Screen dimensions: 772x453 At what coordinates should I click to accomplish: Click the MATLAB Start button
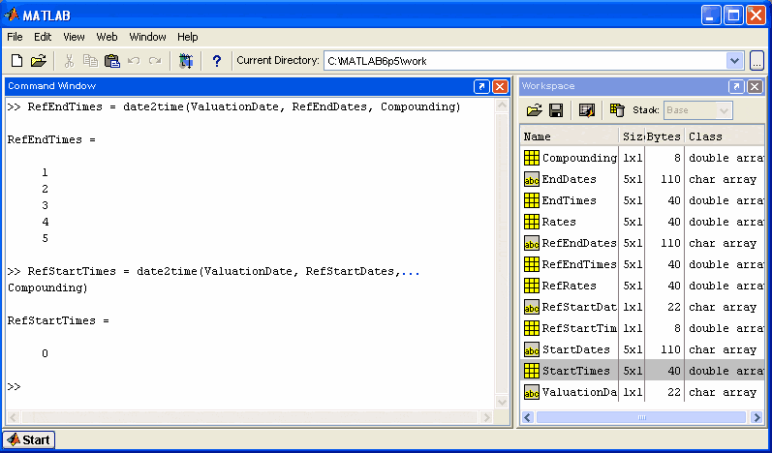[x=29, y=439]
